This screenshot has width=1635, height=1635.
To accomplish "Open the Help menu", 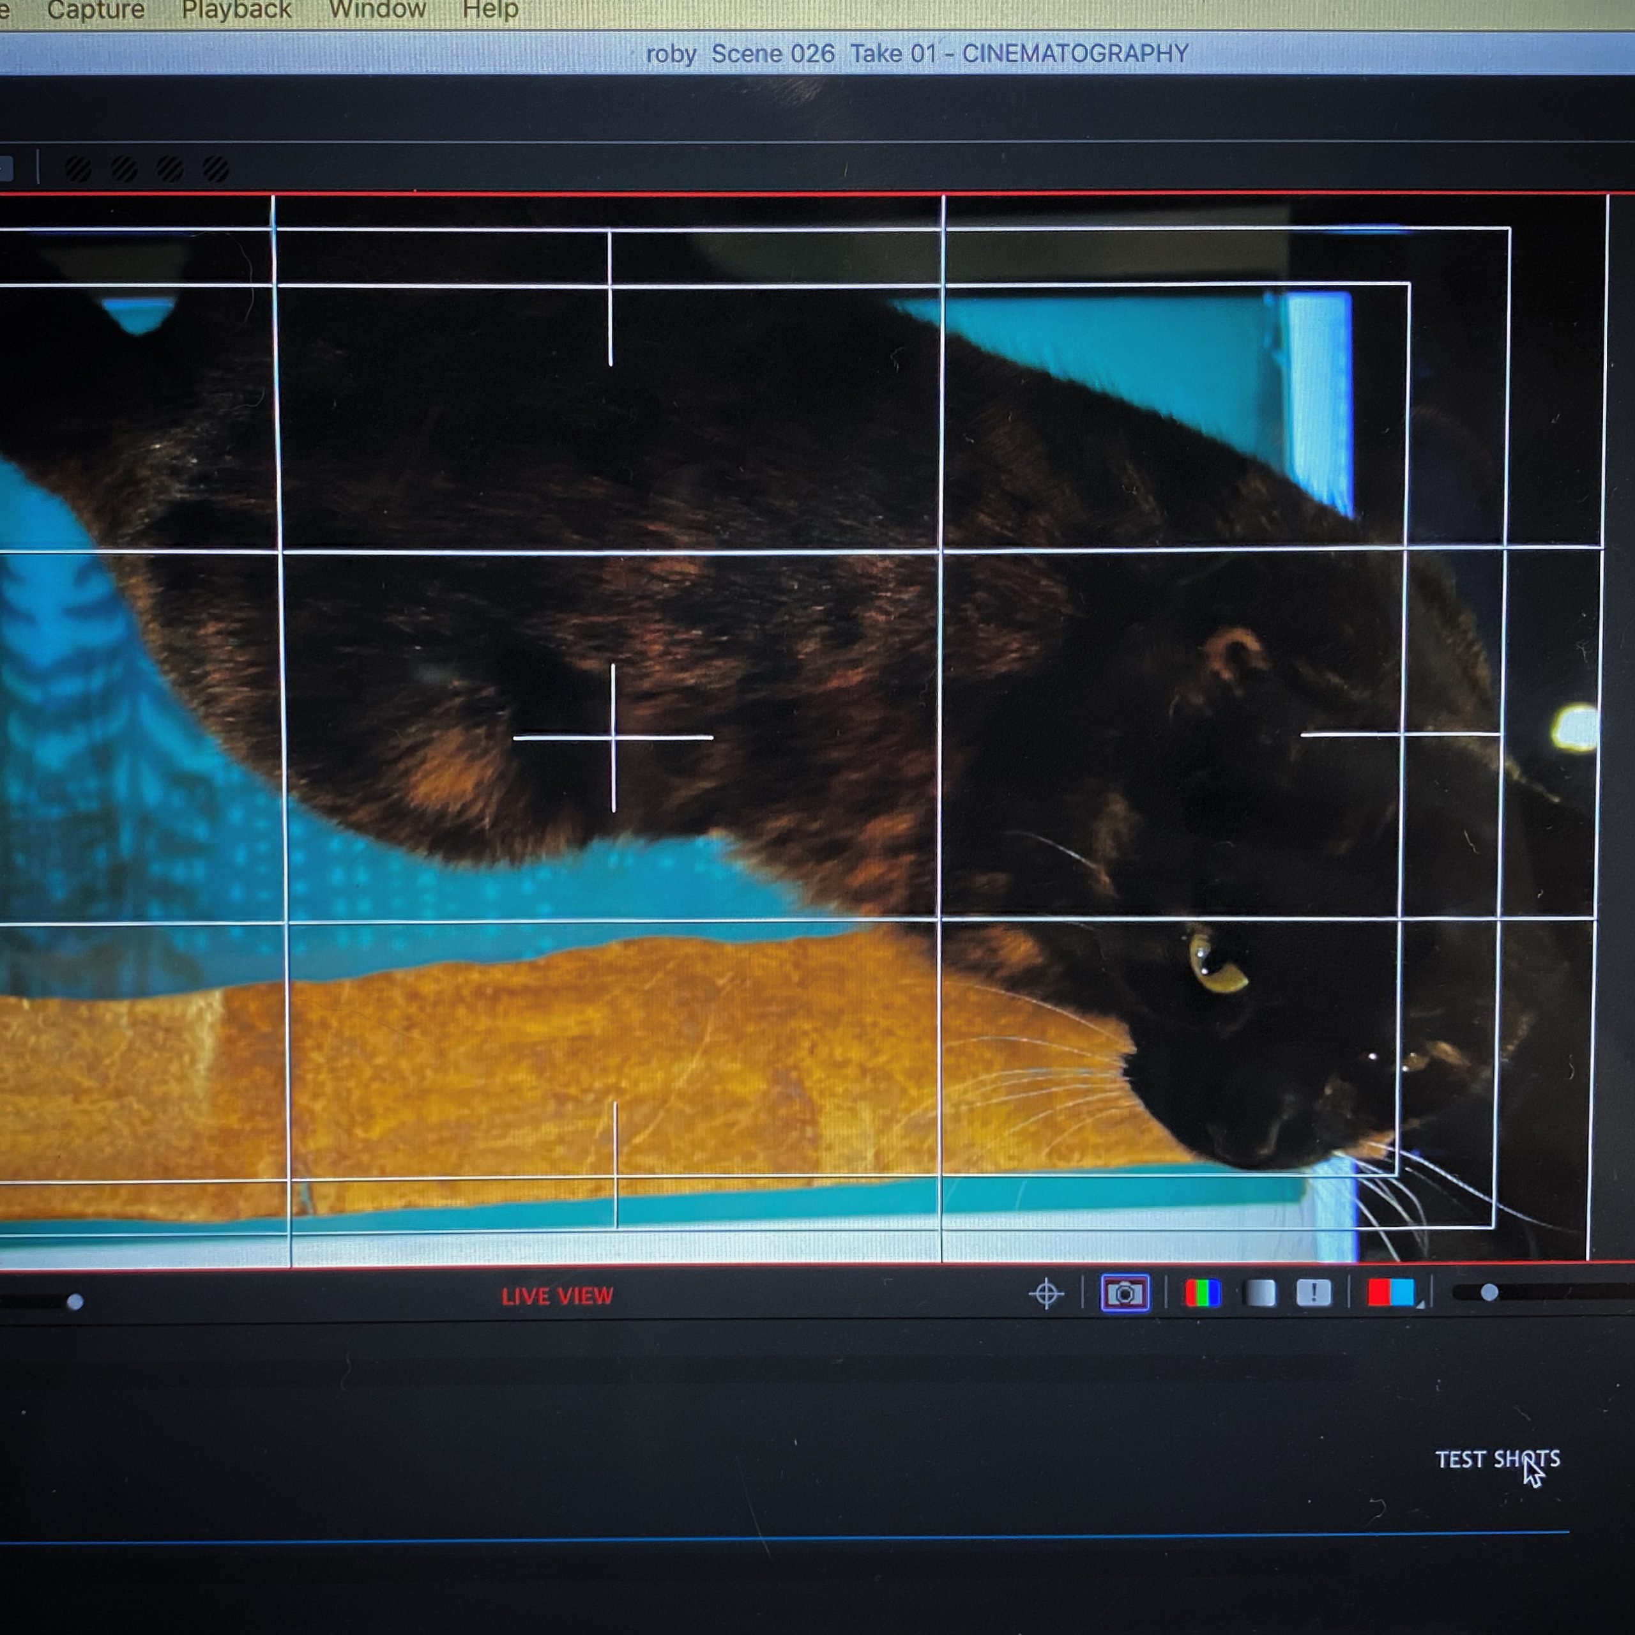I will pos(490,10).
